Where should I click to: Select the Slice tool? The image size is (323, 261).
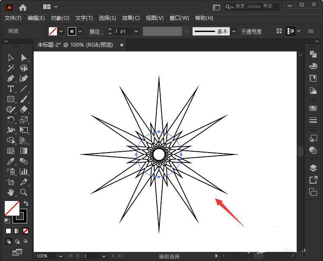(x=24, y=182)
